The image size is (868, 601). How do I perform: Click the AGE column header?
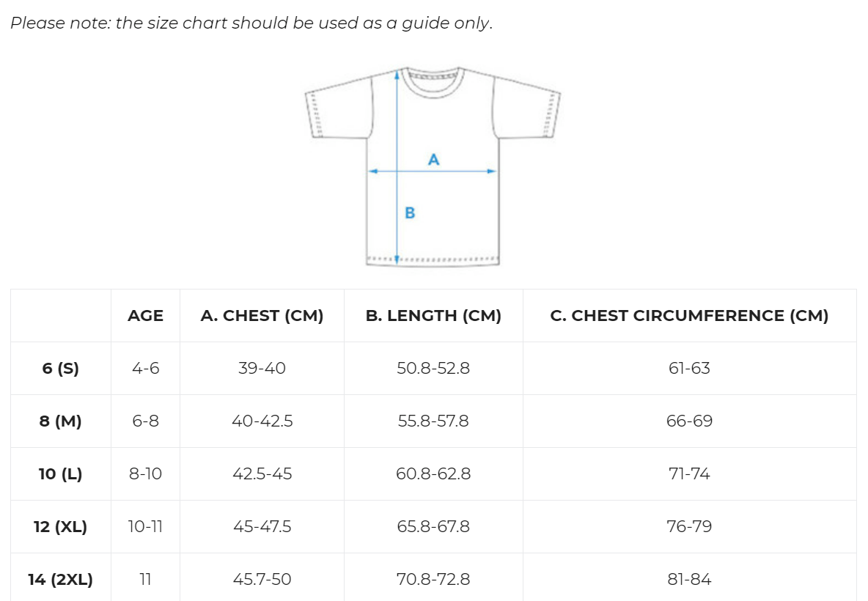[145, 316]
